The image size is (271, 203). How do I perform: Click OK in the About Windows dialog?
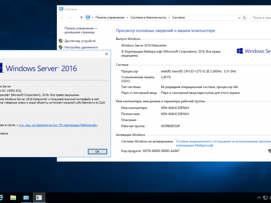[98, 152]
